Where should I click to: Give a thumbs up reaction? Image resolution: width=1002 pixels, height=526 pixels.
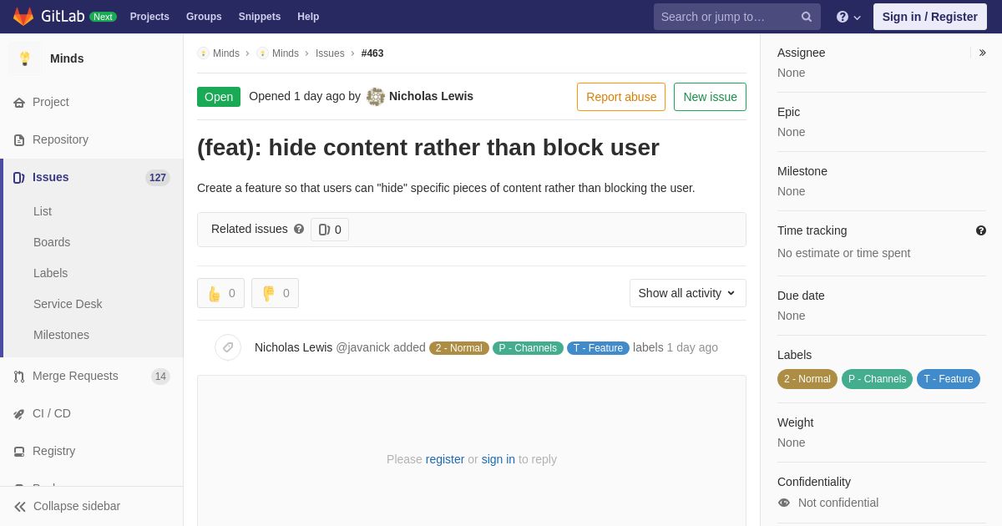coord(220,293)
